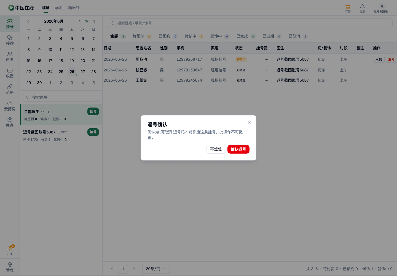This screenshot has height=276, width=397.
Task: Click the 已取消 status badge for 钱已缴
Action: [241, 70]
